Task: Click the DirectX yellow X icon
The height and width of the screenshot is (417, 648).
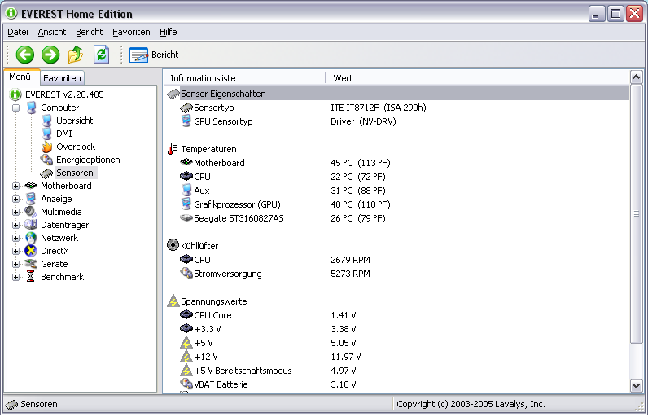Action: 31,251
